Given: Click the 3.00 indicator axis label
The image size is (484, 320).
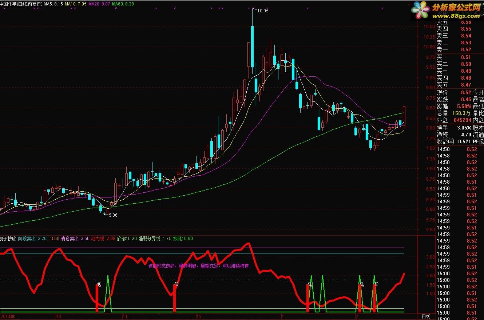Looking at the screenshot, I should pyautogui.click(x=430, y=257).
